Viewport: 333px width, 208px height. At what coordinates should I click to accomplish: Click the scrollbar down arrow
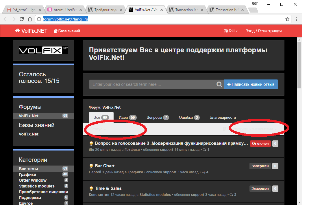pos(299,202)
